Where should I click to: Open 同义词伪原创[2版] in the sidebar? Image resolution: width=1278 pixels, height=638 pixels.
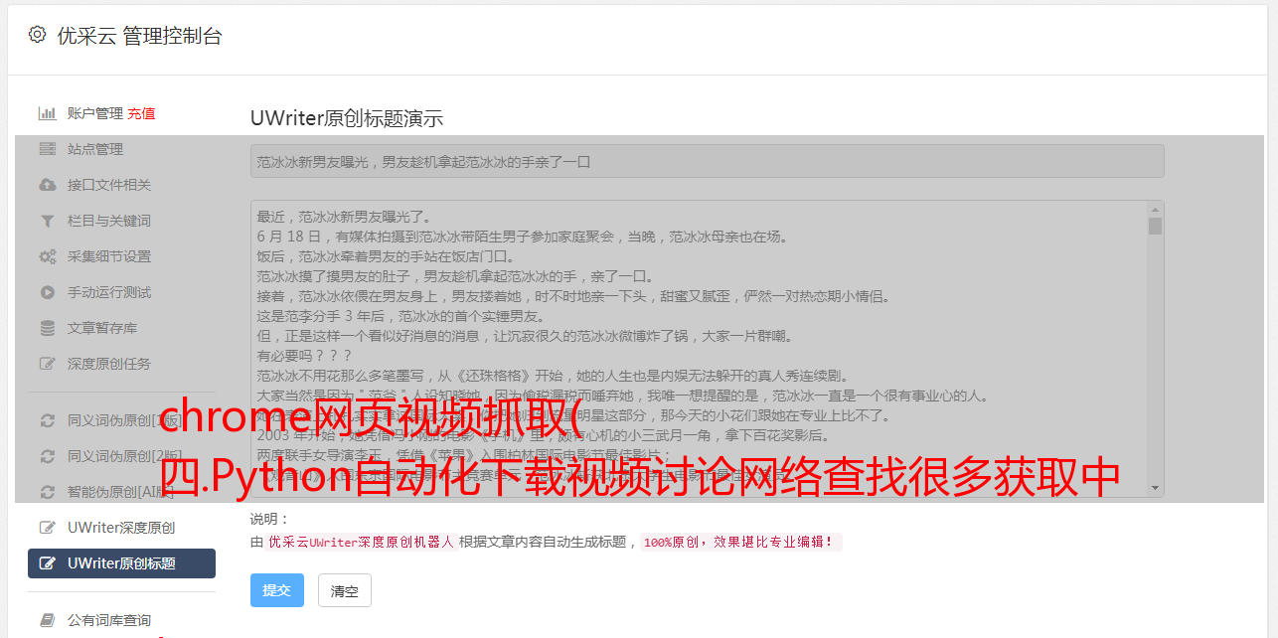(x=121, y=456)
